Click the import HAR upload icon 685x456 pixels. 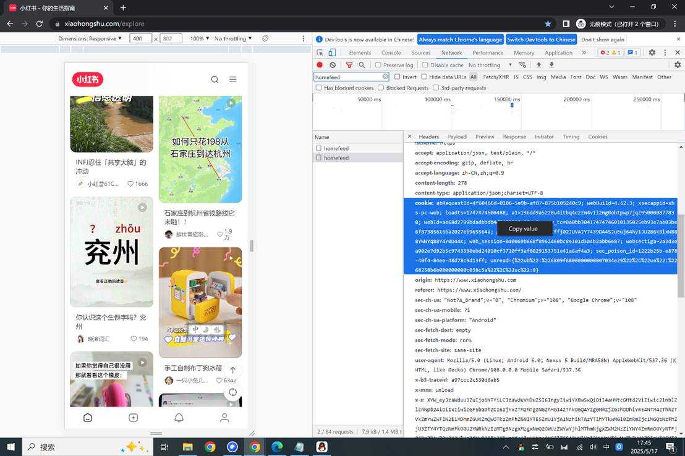point(538,65)
